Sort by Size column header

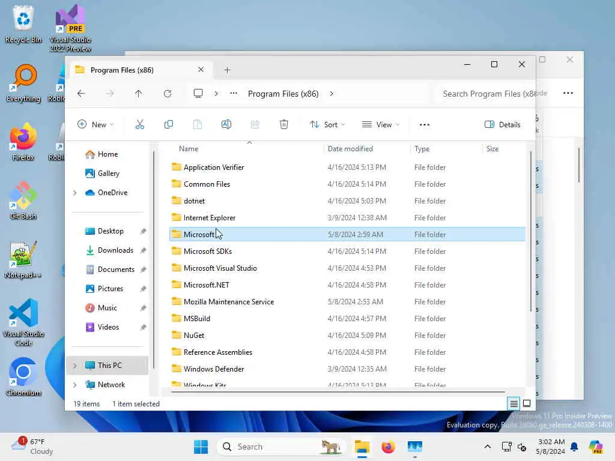click(492, 149)
